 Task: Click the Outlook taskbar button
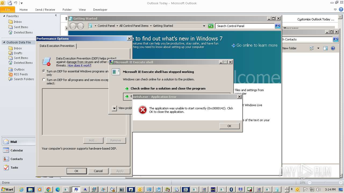[x=140, y=190]
